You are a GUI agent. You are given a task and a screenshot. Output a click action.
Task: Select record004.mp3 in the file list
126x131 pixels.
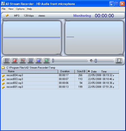[x=60, y=75]
